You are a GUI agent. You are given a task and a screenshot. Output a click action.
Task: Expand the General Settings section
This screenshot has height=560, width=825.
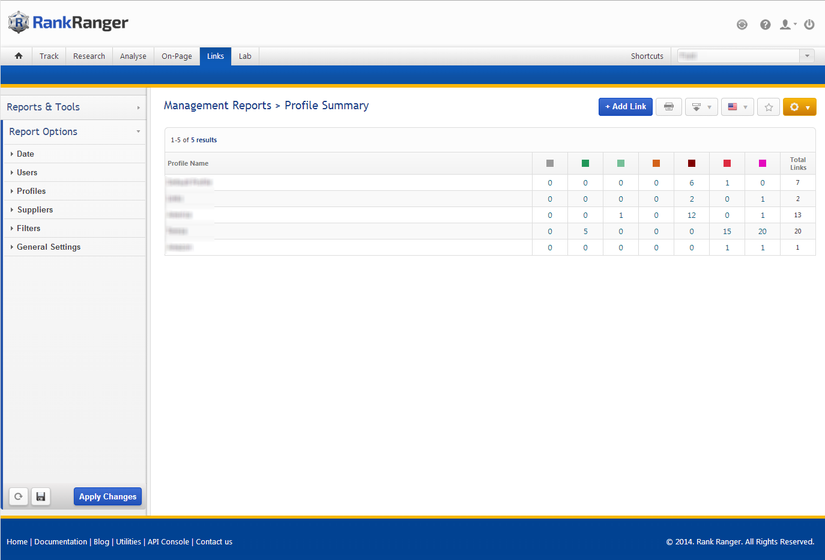(x=49, y=247)
